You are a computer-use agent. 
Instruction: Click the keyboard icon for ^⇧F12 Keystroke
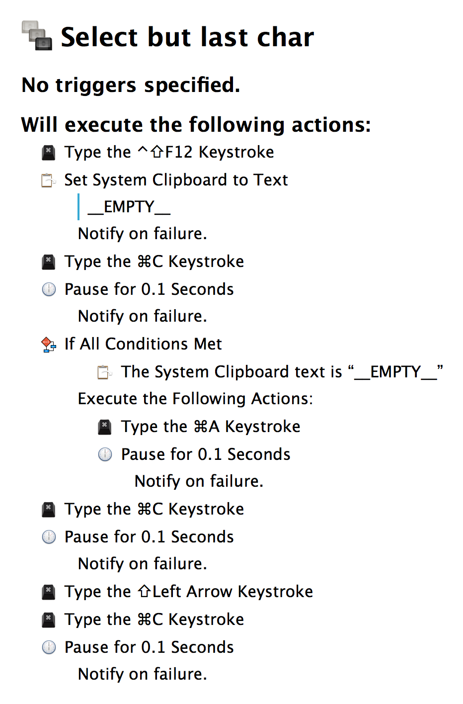coord(48,153)
